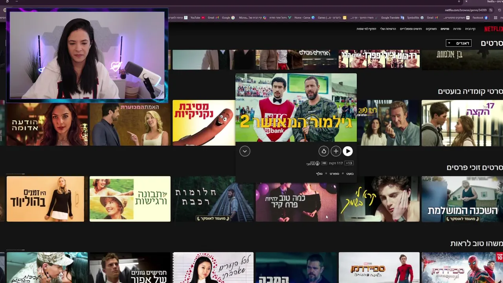
Task: Open the ז'אנרים genres dropdown
Action: pos(458,43)
